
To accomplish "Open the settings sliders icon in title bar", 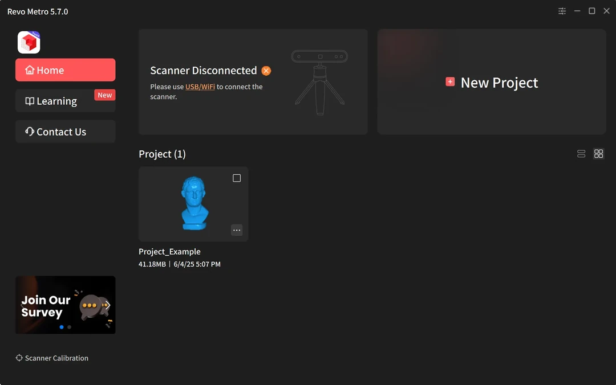I will (562, 11).
